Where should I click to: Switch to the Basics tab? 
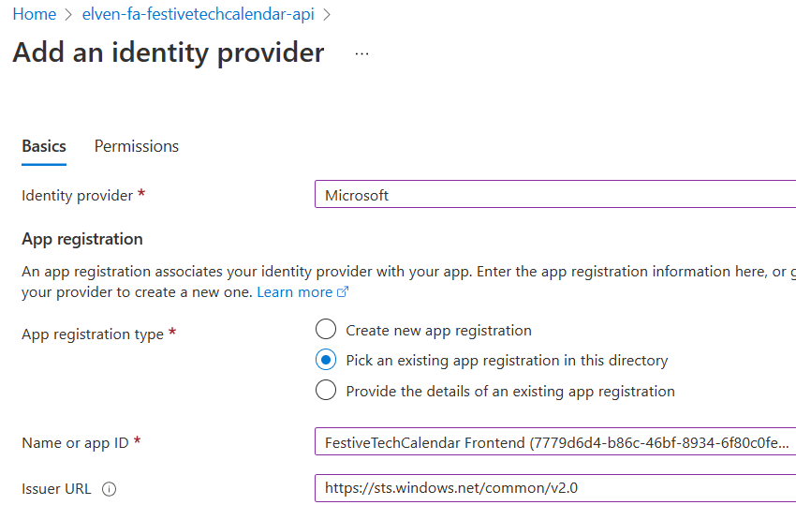(44, 146)
